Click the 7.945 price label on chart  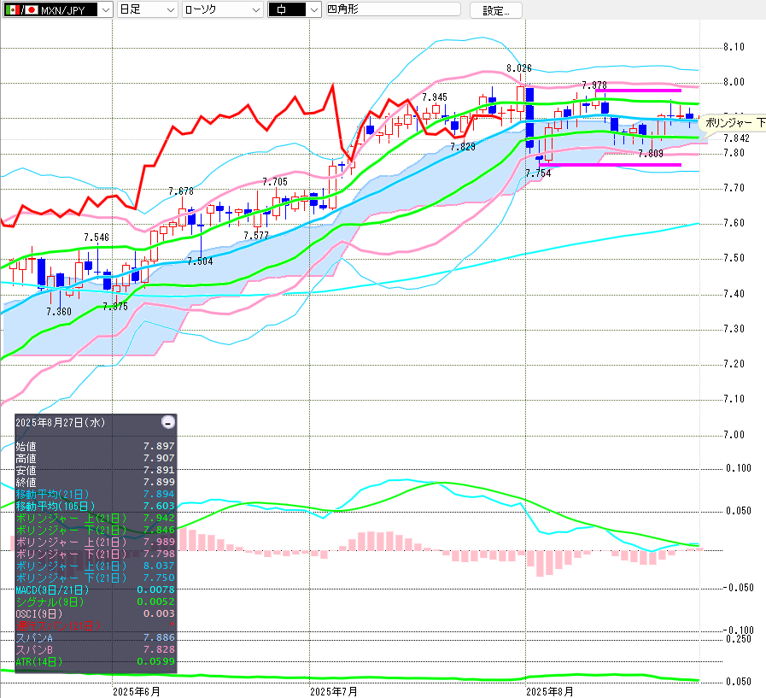click(x=435, y=97)
